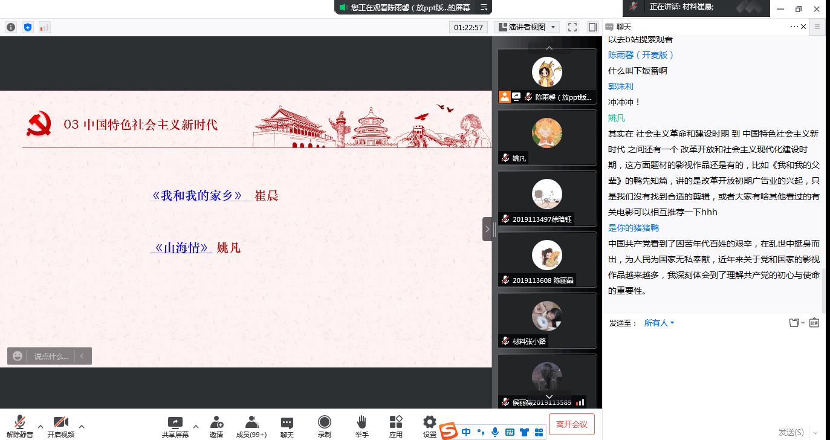This screenshot has width=830, height=440.
Task: Raise hand using the hand icon
Action: coord(362,426)
